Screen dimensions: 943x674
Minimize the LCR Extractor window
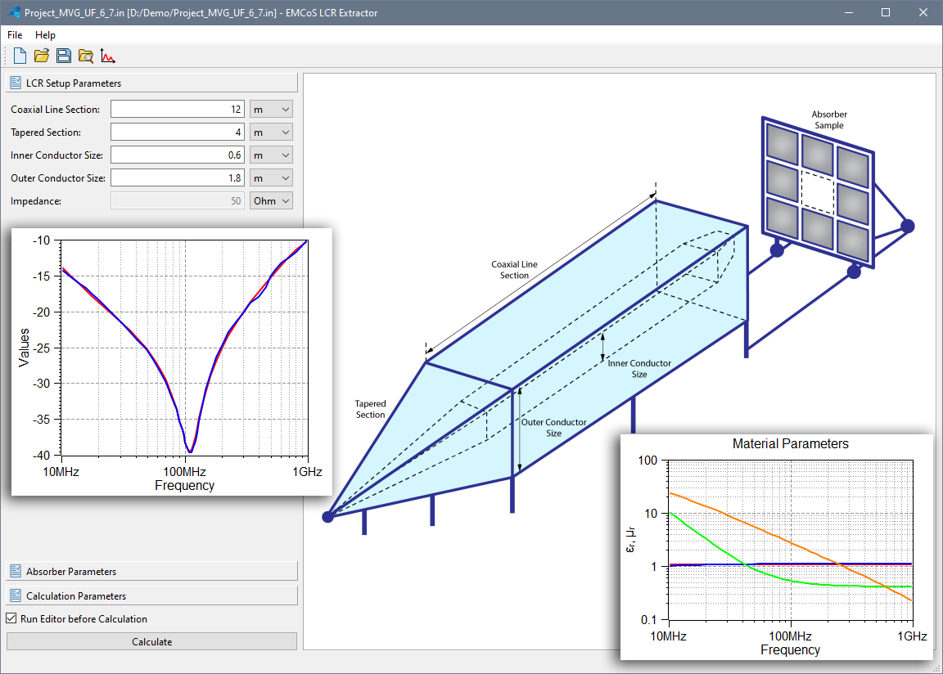[x=847, y=13]
